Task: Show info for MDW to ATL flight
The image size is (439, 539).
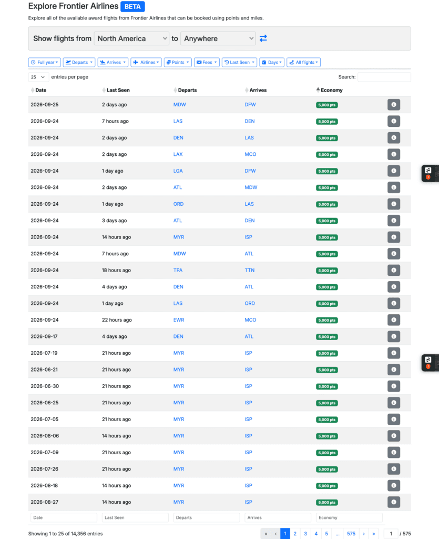Action: click(394, 254)
